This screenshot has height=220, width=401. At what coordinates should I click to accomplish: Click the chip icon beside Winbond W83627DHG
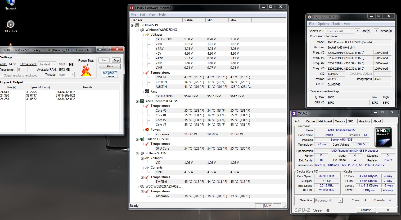click(142, 30)
